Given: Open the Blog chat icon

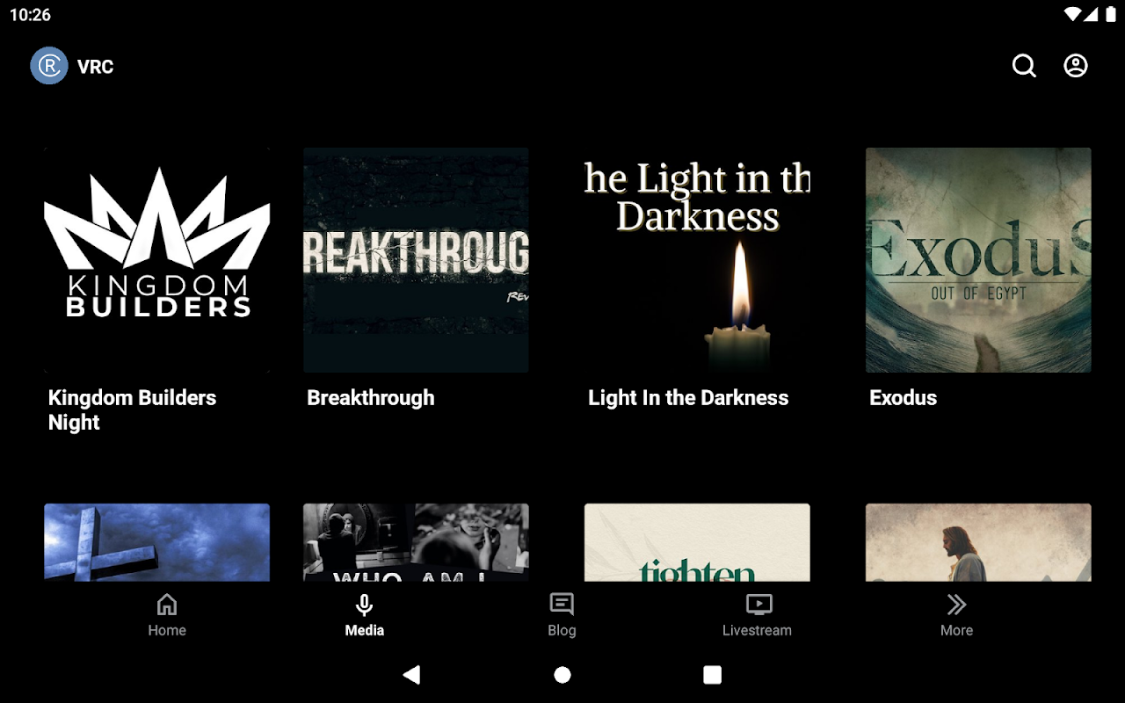Looking at the screenshot, I should [562, 605].
